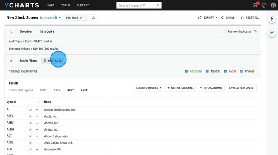Click the First results page link

pos(44,90)
